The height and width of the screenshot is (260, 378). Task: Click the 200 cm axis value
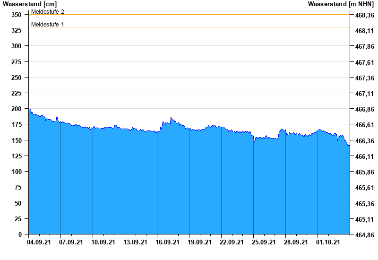click(x=17, y=109)
